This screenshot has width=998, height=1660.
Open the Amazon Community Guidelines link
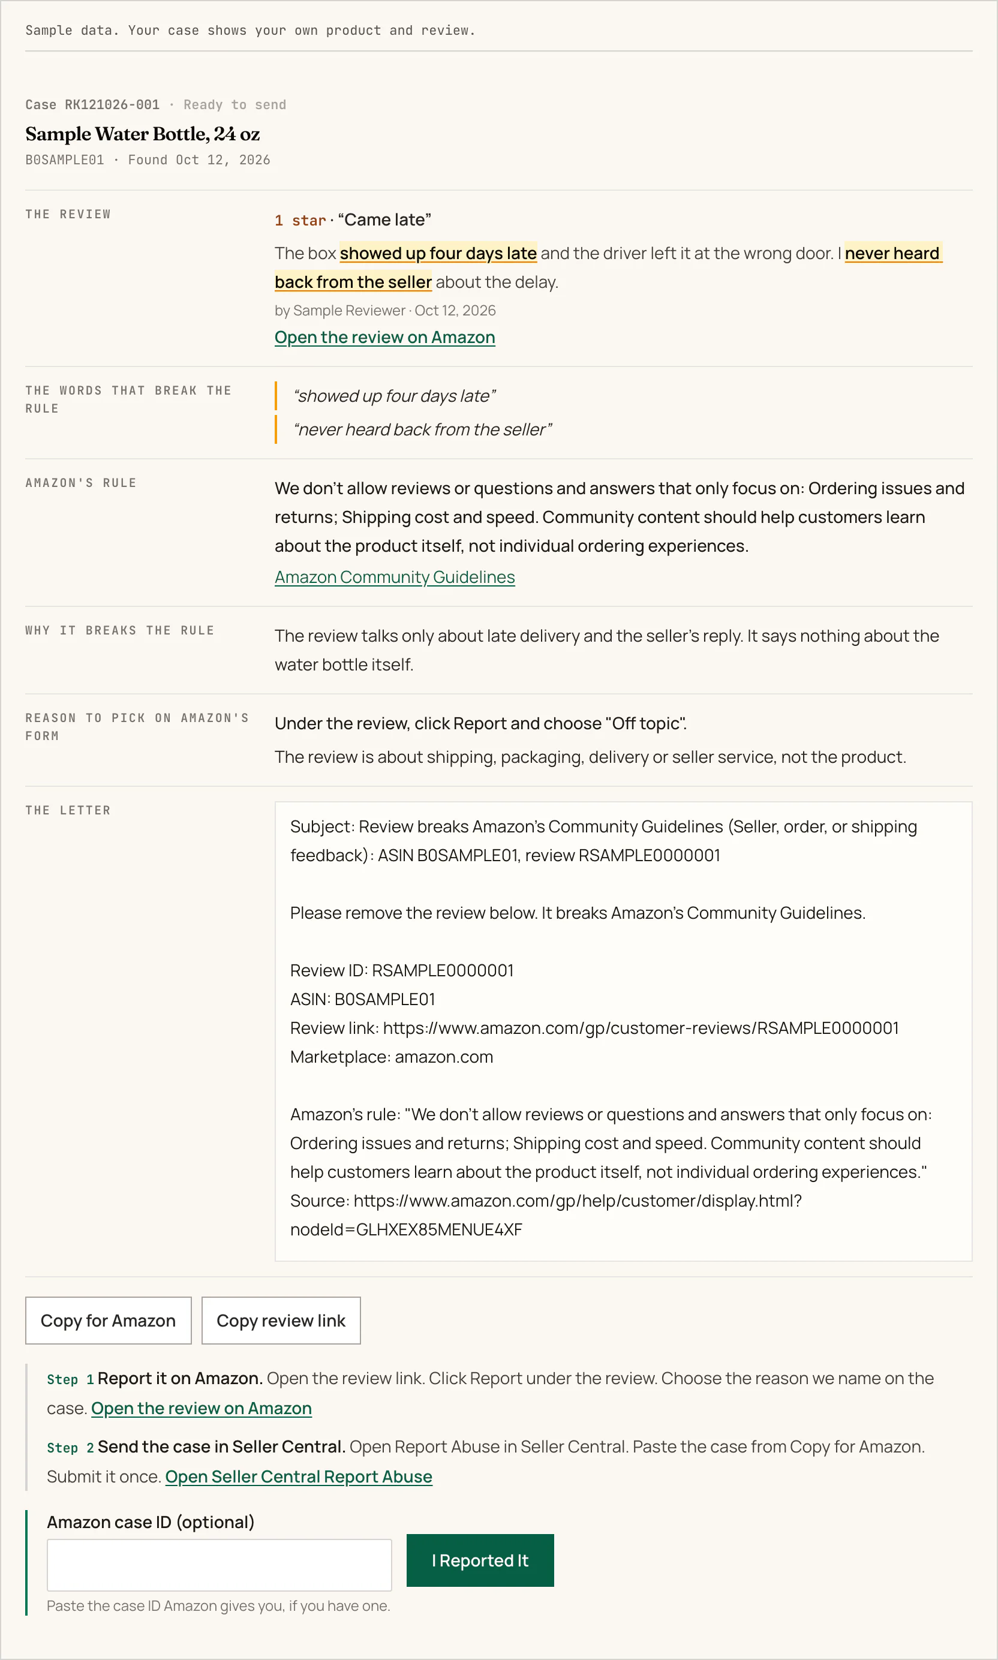click(395, 577)
